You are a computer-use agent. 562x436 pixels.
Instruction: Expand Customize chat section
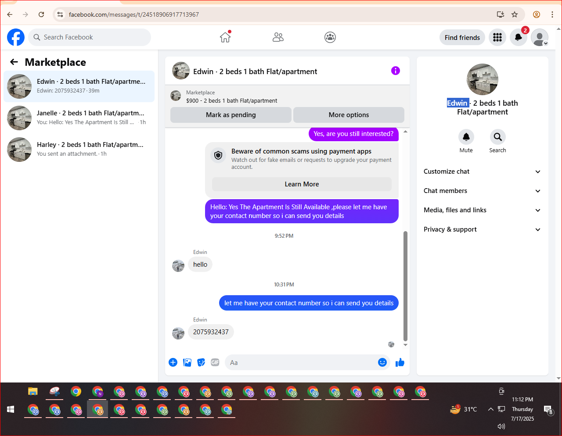click(x=482, y=172)
